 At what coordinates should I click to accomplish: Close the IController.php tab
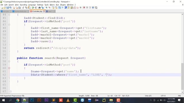[x=44, y=11]
